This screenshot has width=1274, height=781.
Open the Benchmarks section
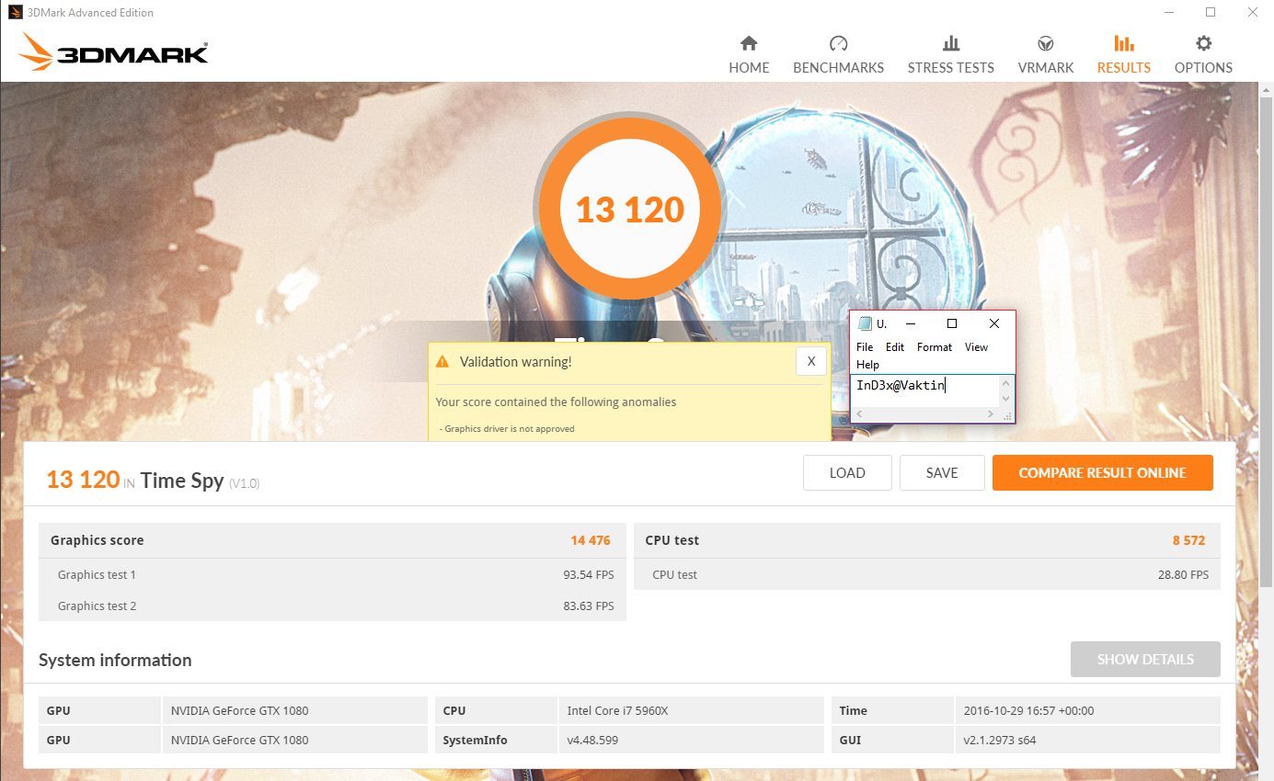838,53
